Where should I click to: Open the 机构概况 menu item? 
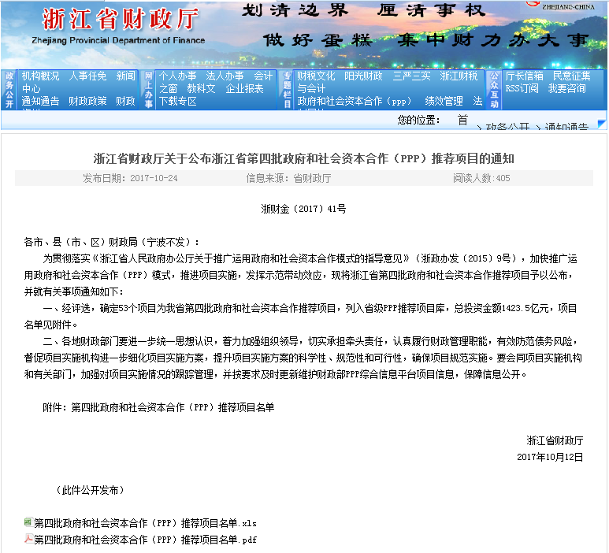point(41,76)
